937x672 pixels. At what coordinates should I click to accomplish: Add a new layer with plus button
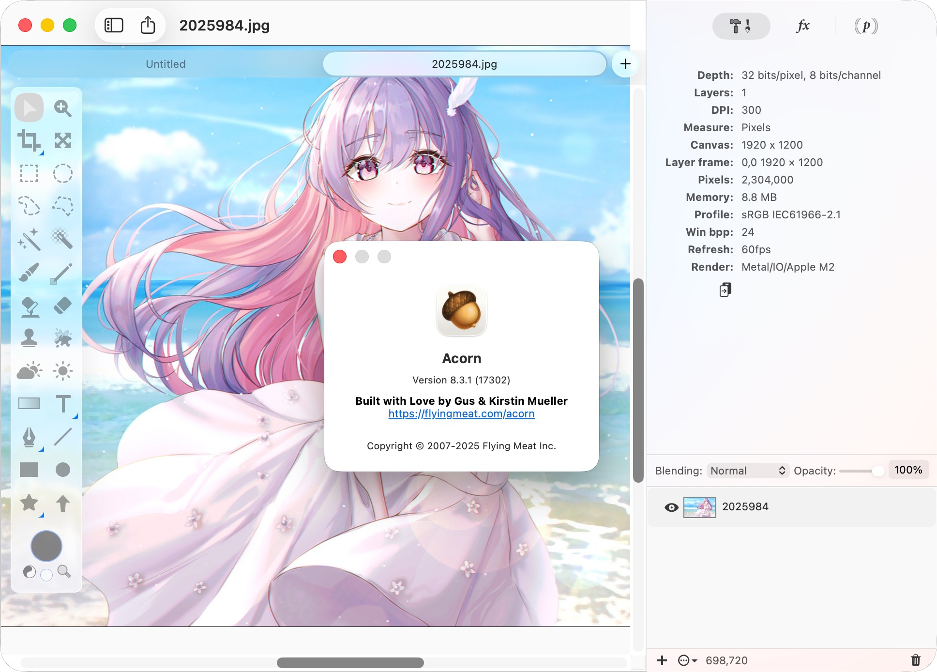tap(662, 660)
